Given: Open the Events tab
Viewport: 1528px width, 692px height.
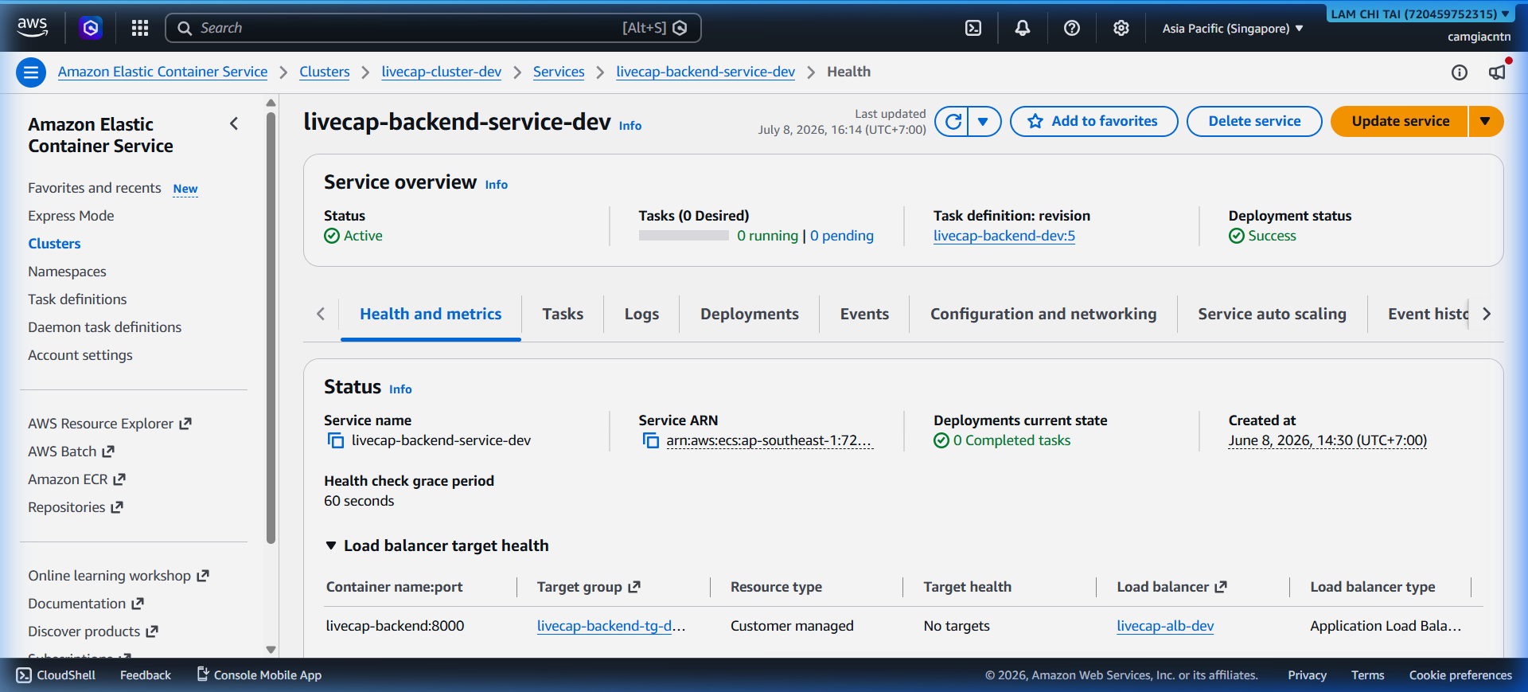Looking at the screenshot, I should (864, 314).
